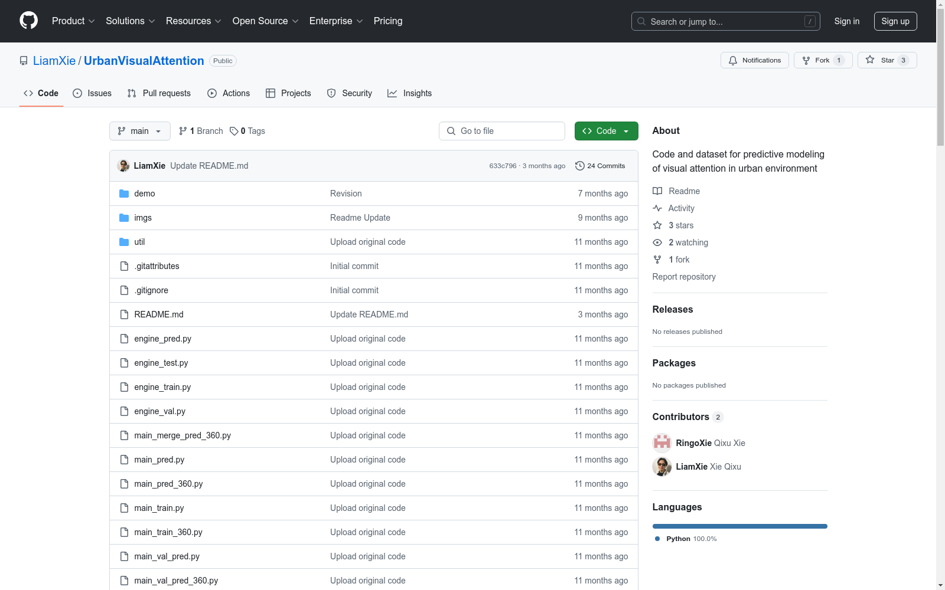Click the file icon beside README.md

pos(124,314)
